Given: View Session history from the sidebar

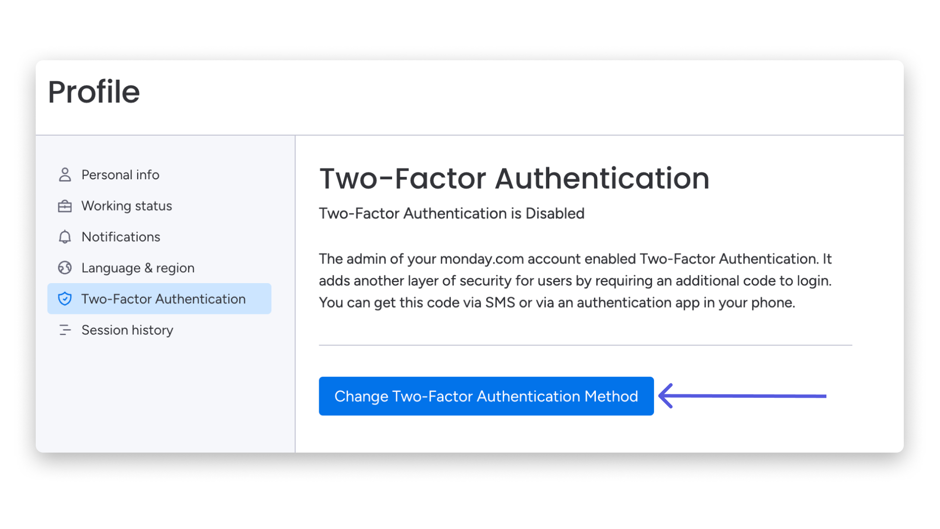Looking at the screenshot, I should click(127, 330).
